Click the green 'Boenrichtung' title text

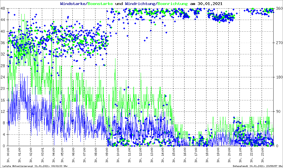[173, 4]
